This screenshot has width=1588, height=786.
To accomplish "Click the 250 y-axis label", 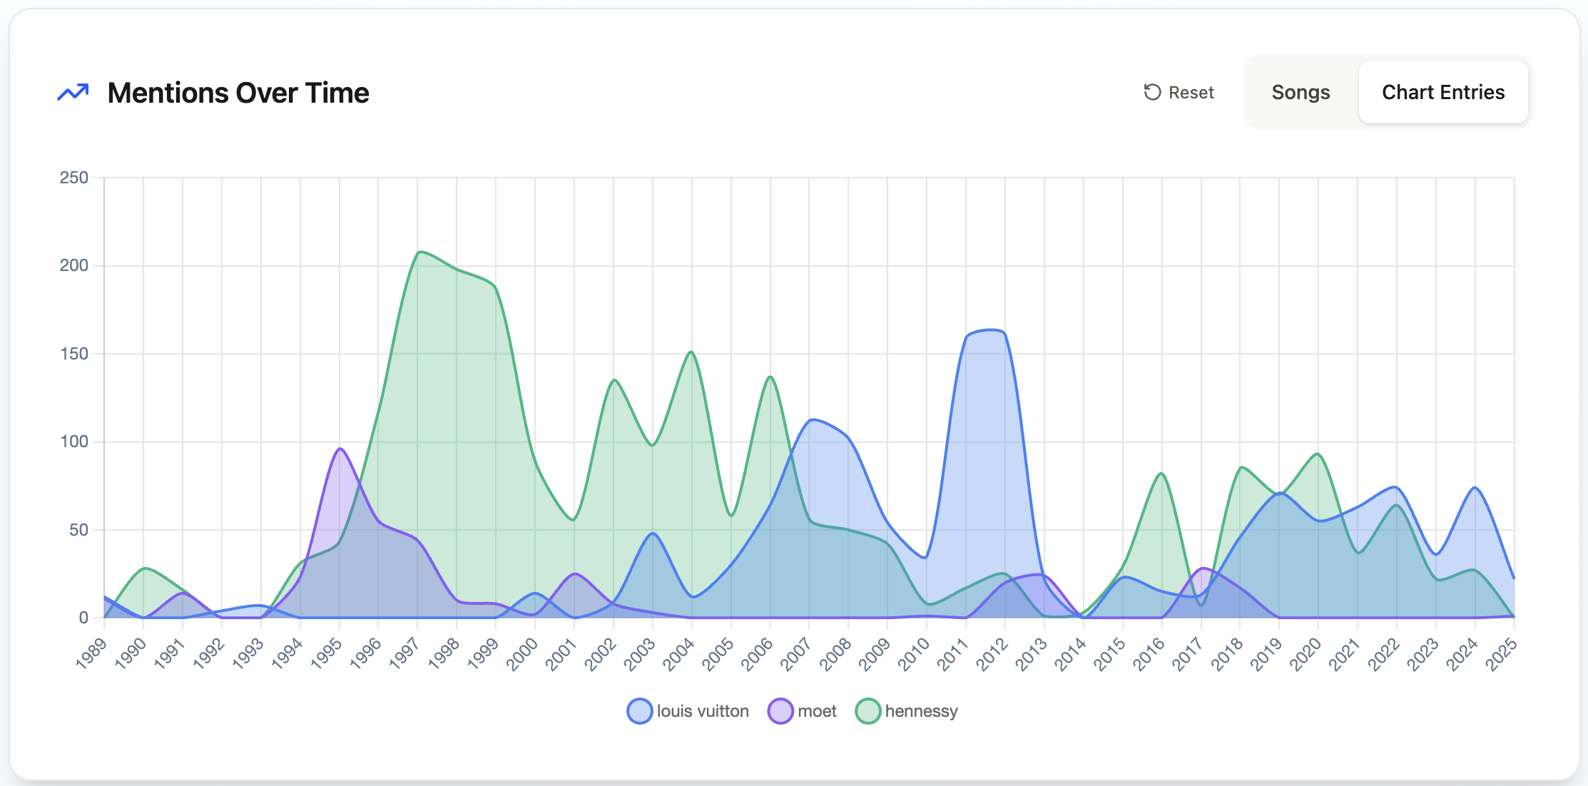I will pos(74,178).
